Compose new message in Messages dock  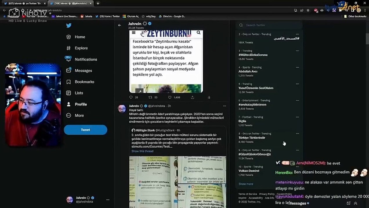(x=348, y=203)
